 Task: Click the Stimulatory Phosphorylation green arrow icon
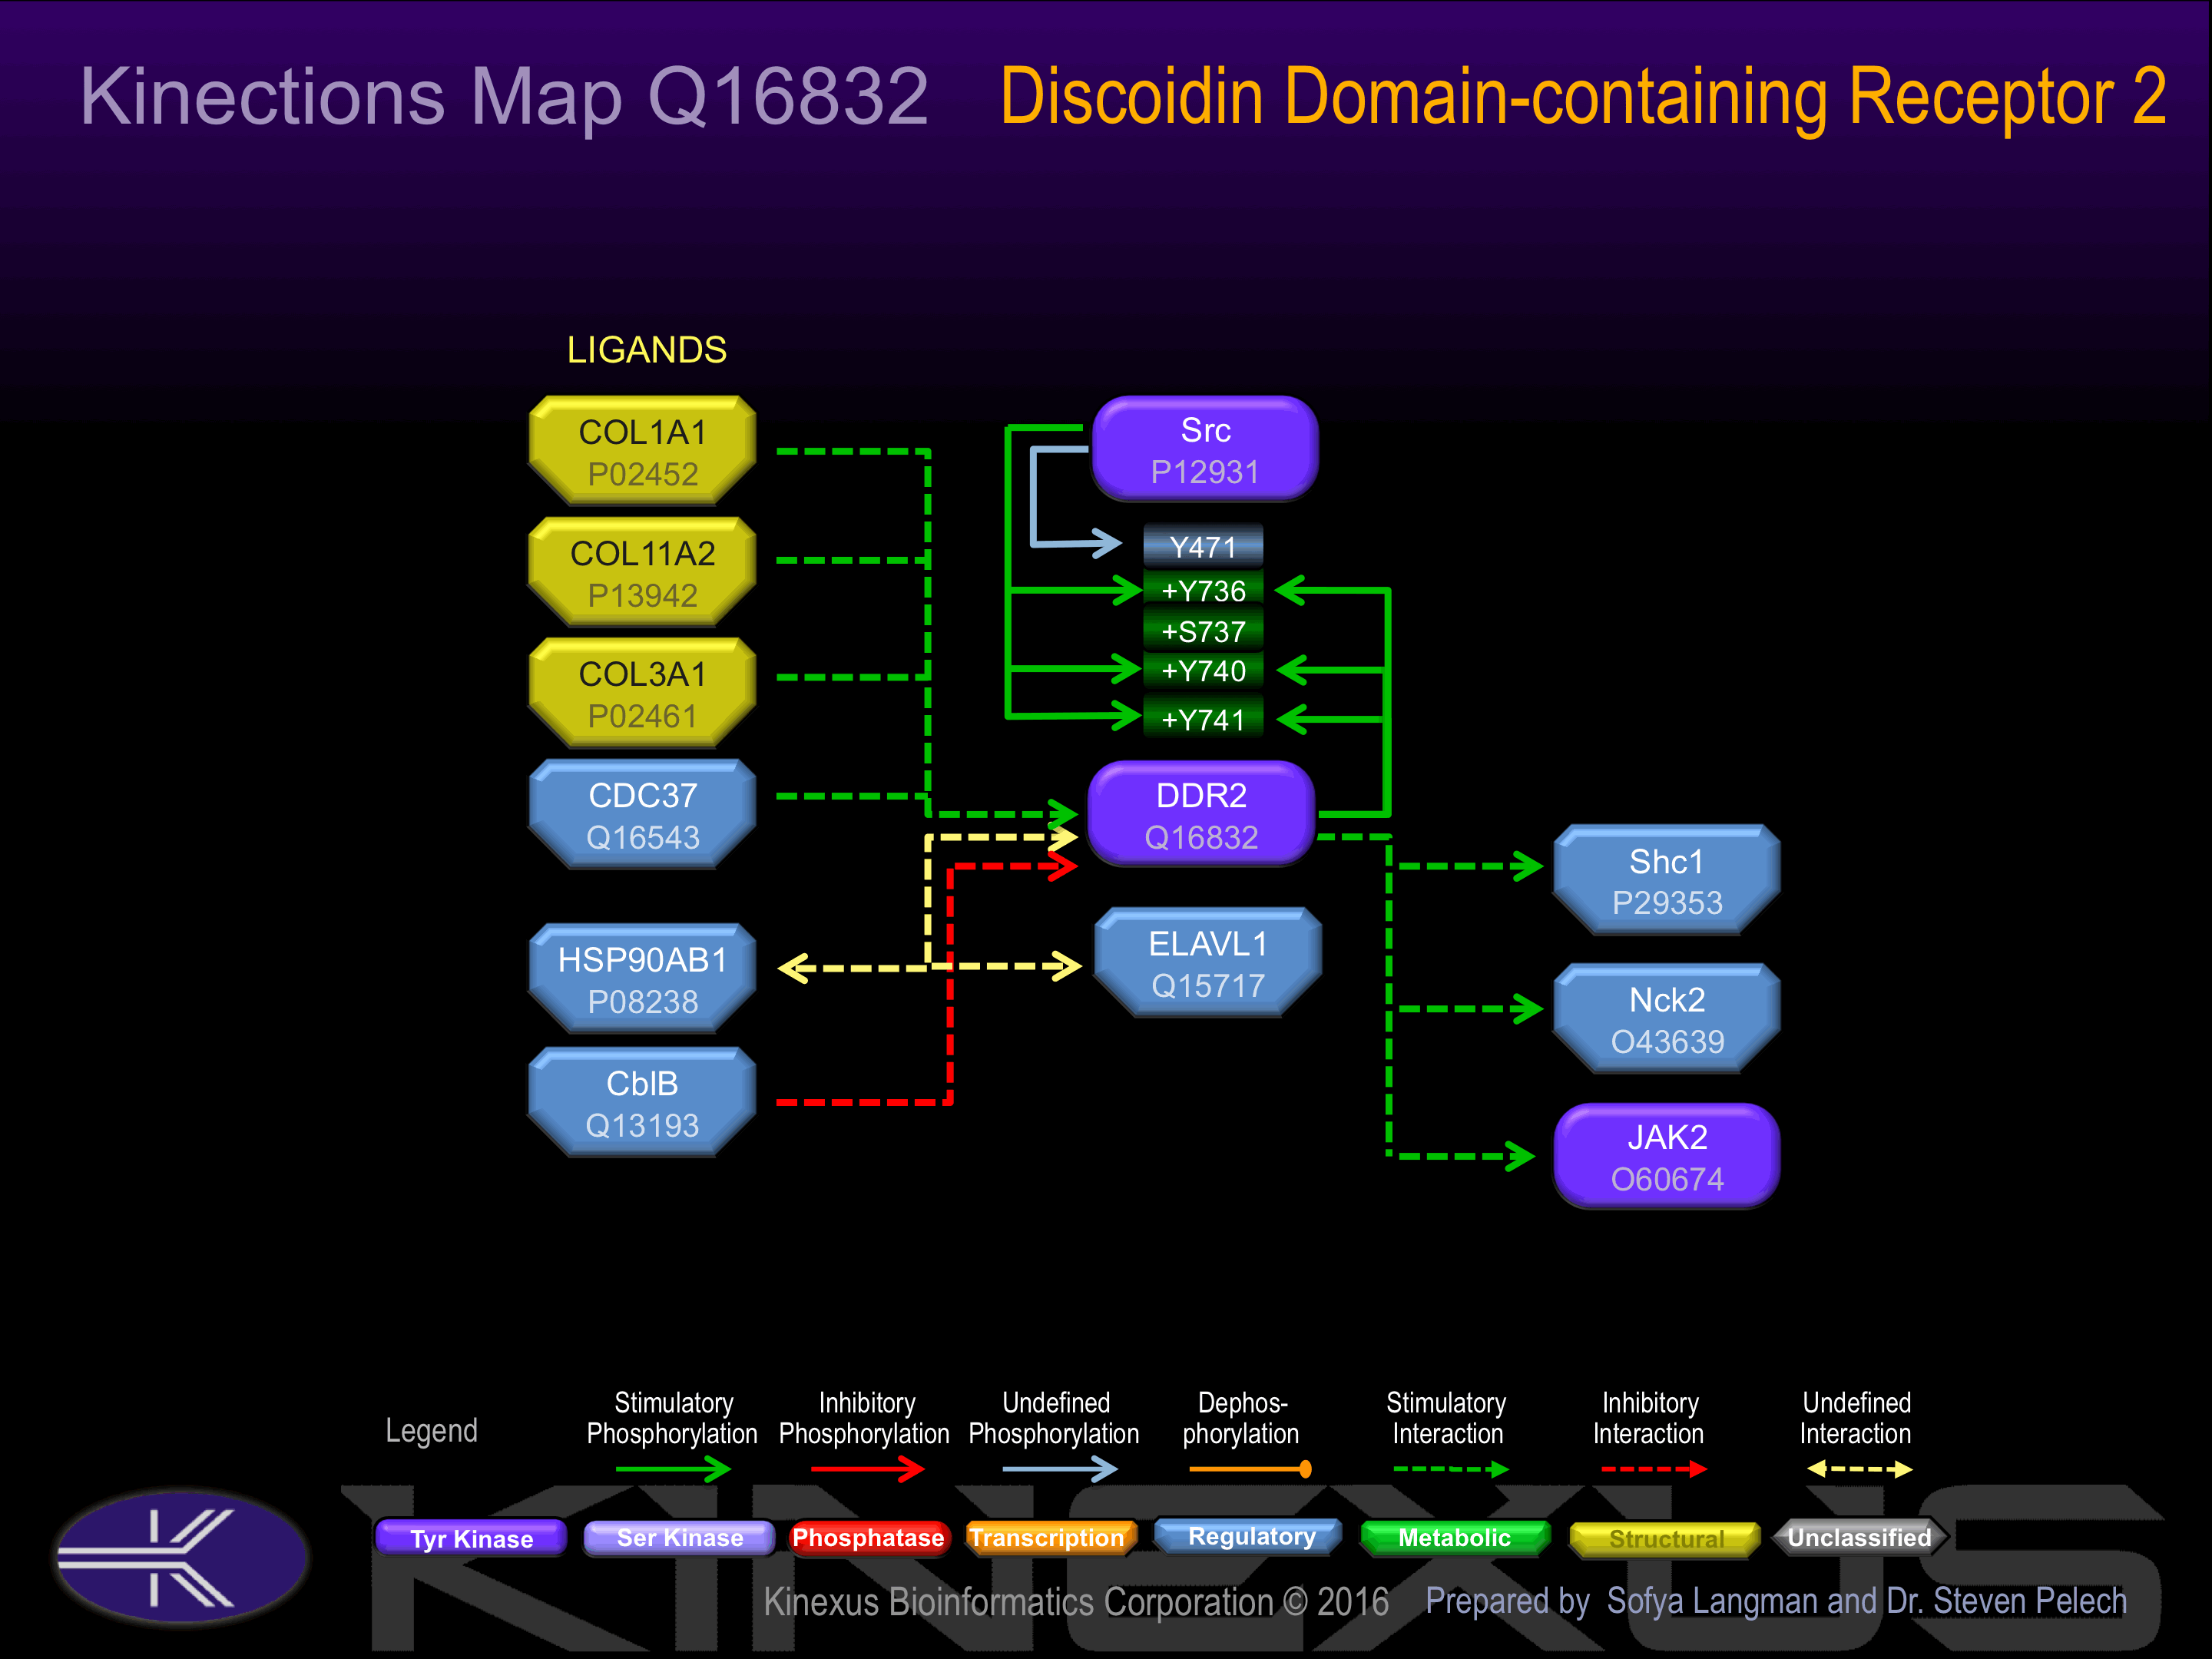pos(673,1469)
